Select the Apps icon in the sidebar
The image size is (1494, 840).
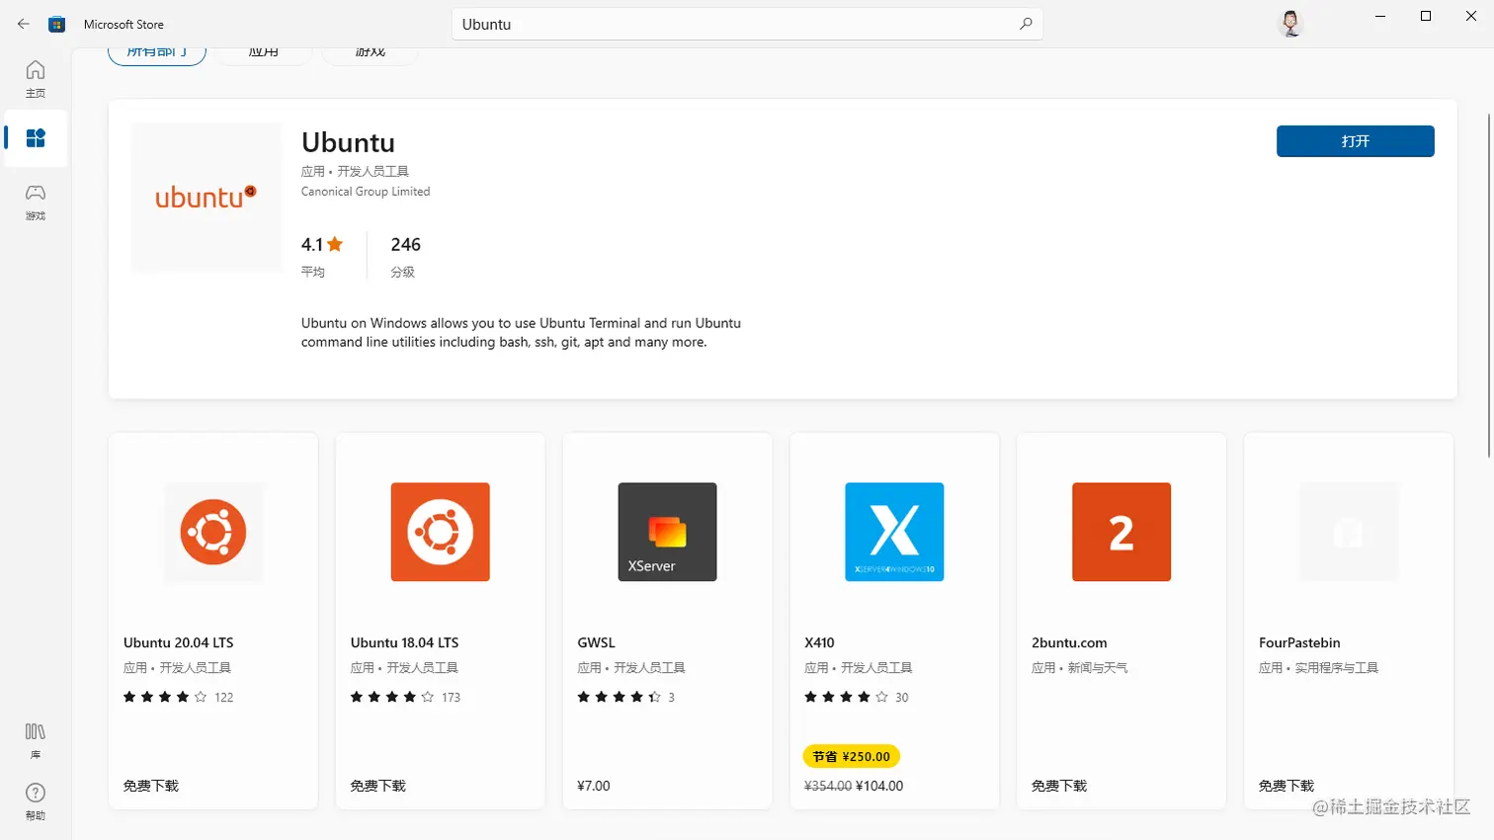tap(36, 138)
